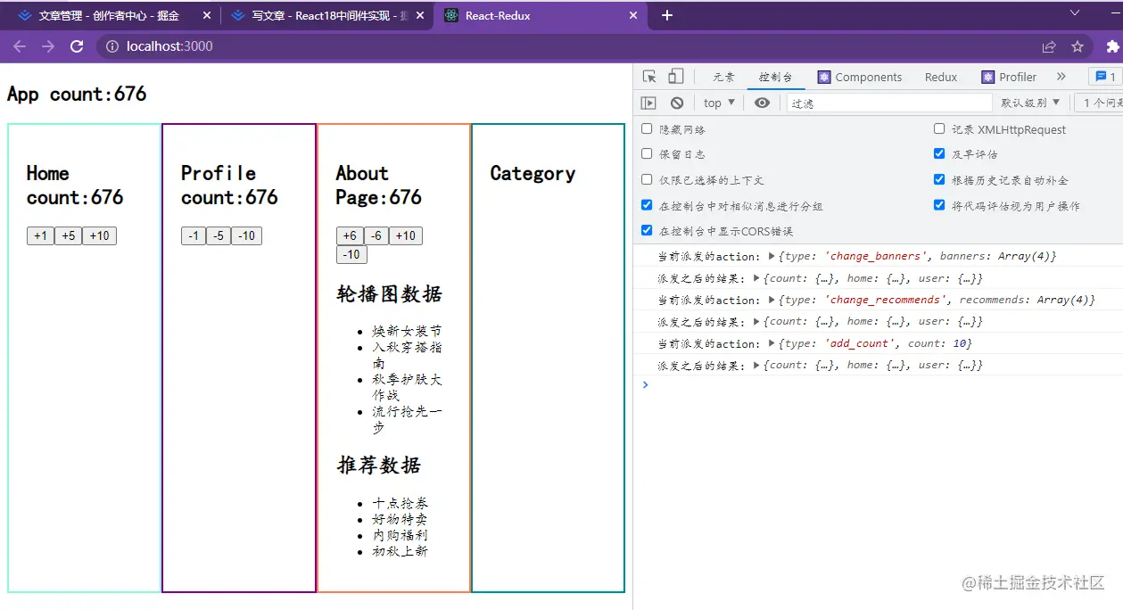Toggle device toolbar icon in DevTools
The image size is (1123, 610).
click(676, 77)
